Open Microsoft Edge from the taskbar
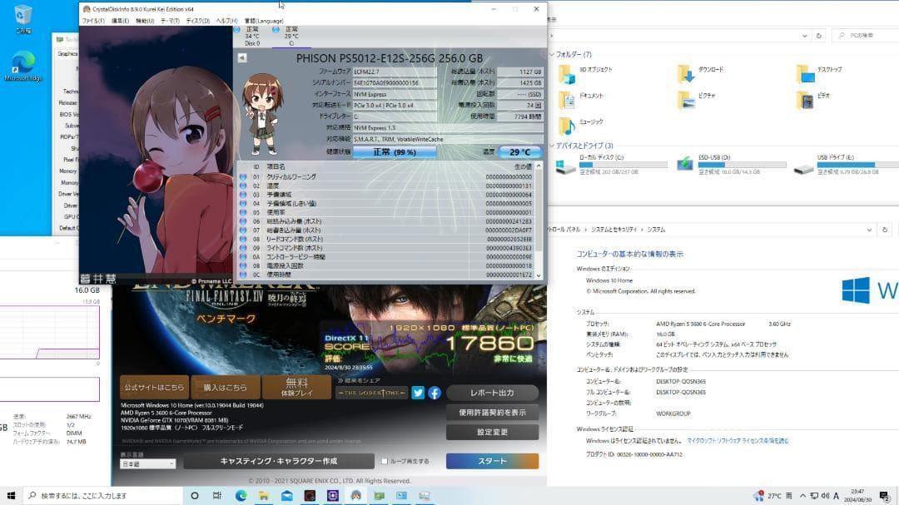 click(240, 496)
